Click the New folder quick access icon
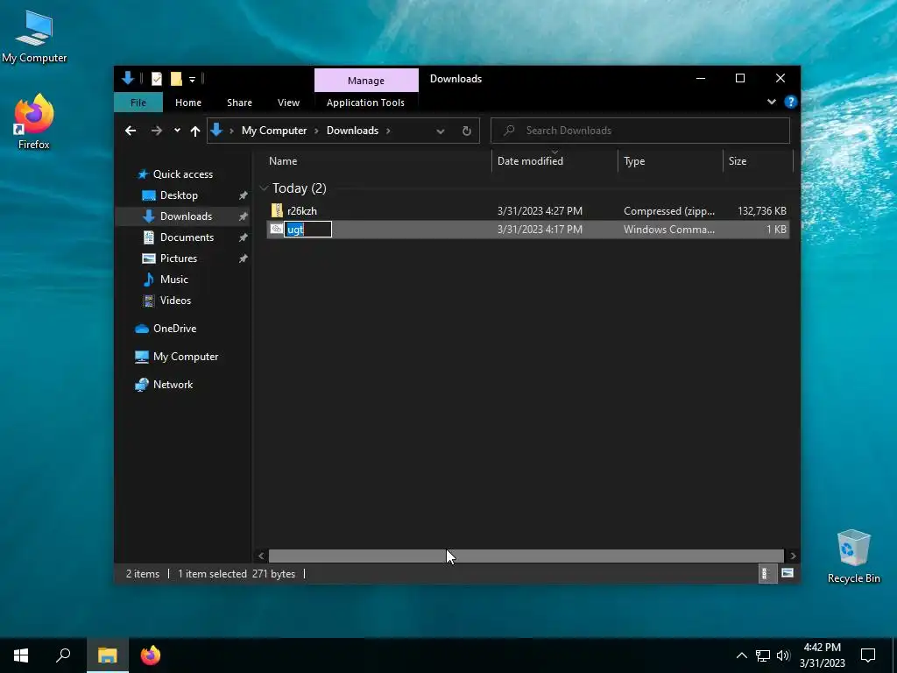 point(176,79)
